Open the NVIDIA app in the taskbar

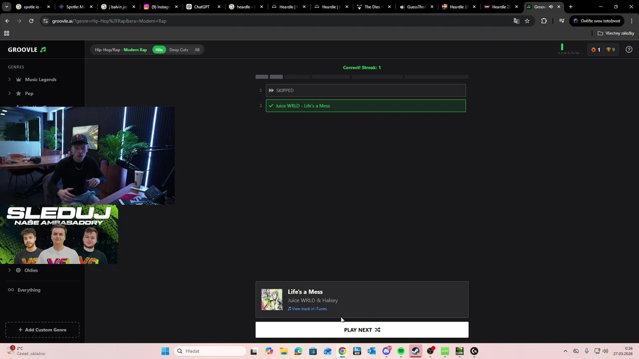click(x=459, y=351)
